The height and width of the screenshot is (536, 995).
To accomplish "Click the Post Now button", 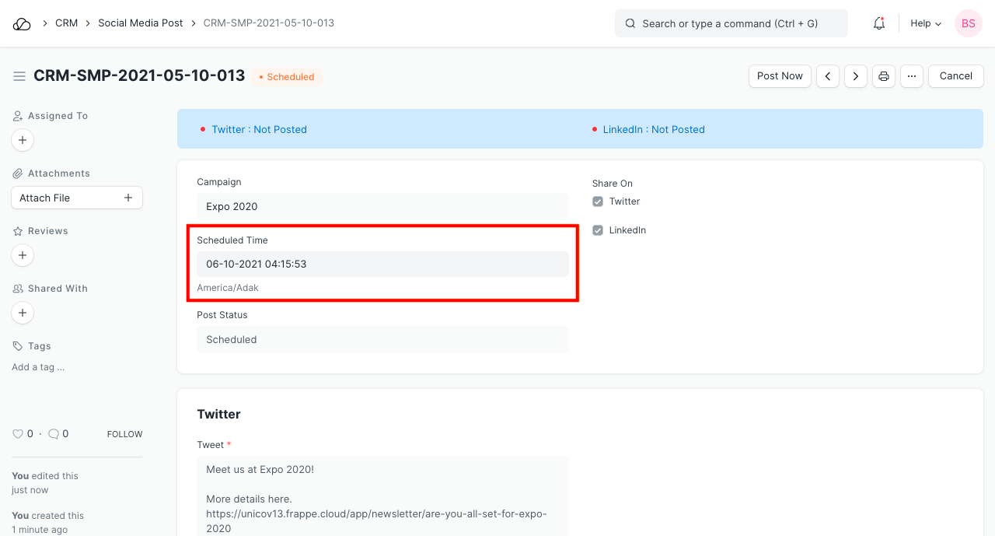I will pos(780,76).
